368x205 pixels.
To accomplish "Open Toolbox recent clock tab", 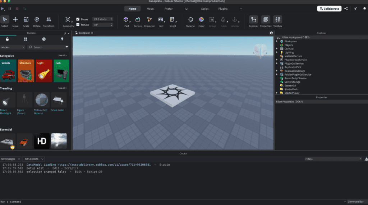I will pos(44,39).
